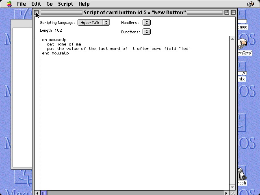Click the horizontal scrollbar left arrow
The height and width of the screenshot is (195, 260).
point(37,193)
